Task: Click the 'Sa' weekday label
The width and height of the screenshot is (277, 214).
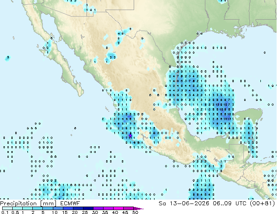Action: point(162,204)
